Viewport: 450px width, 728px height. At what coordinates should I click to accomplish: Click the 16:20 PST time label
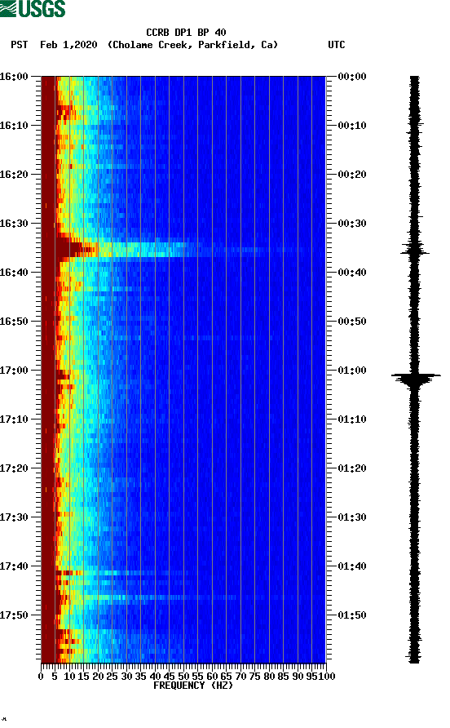14,175
